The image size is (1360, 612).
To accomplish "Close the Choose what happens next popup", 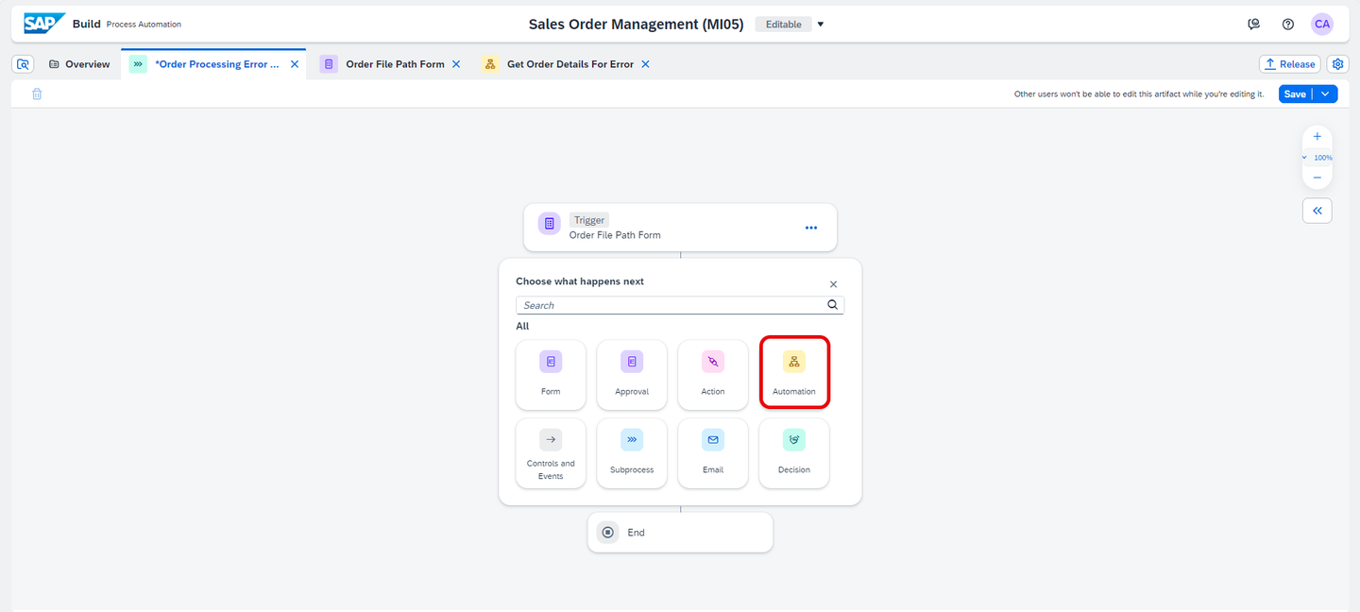I will pyautogui.click(x=833, y=284).
